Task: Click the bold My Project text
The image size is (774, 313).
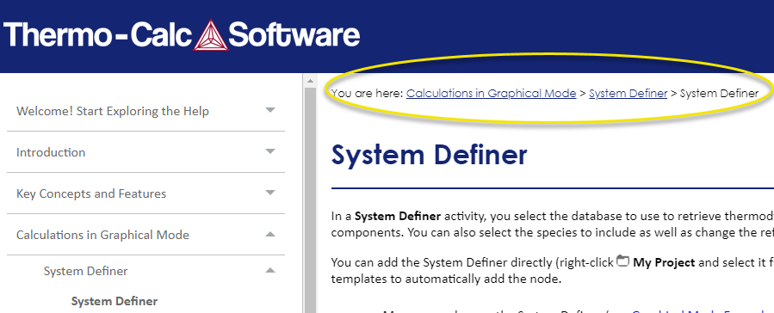Action: pos(664,263)
